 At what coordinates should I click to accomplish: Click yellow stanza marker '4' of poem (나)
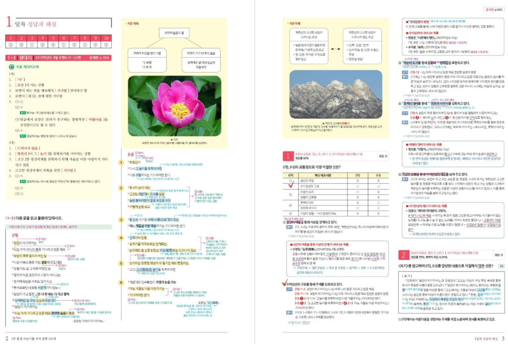(x=121, y=238)
